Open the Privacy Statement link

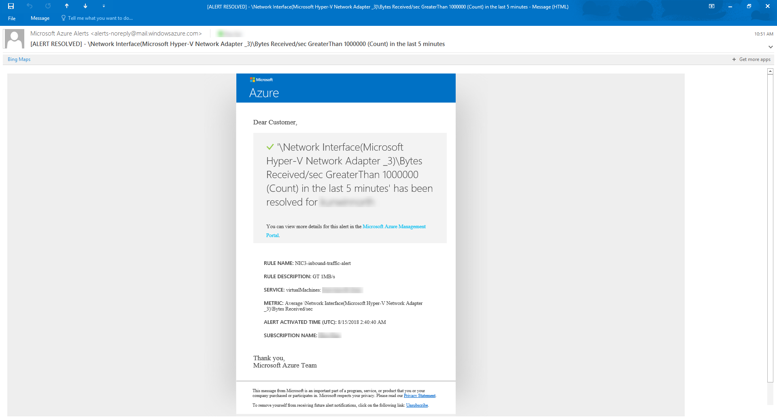(x=419, y=396)
